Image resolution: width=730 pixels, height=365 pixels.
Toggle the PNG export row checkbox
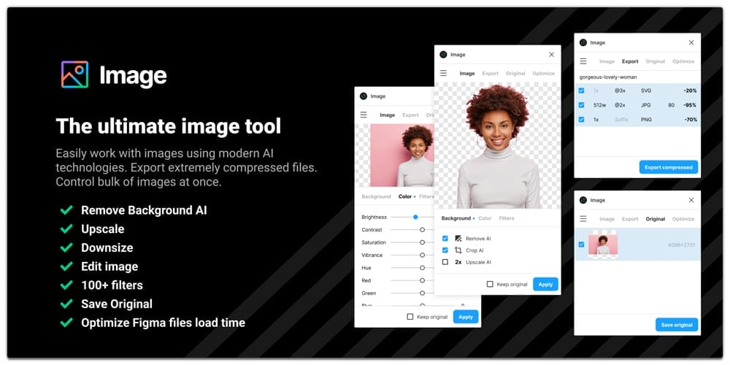pos(581,120)
